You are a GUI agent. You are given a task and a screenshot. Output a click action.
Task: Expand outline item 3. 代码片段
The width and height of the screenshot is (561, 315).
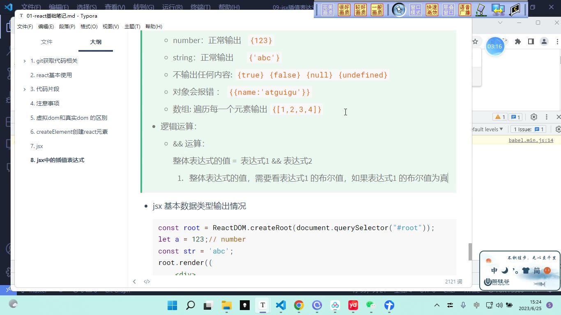pyautogui.click(x=25, y=89)
